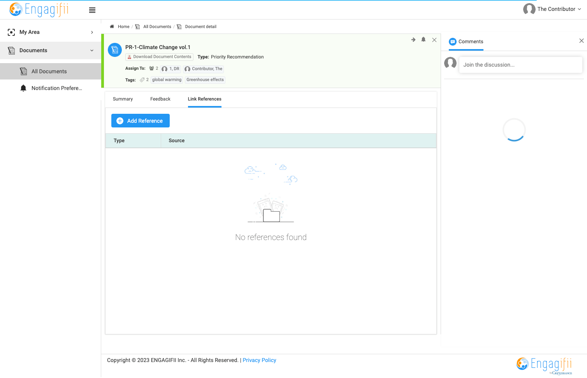
Task: Click the Documents section icon in sidebar
Action: (11, 50)
